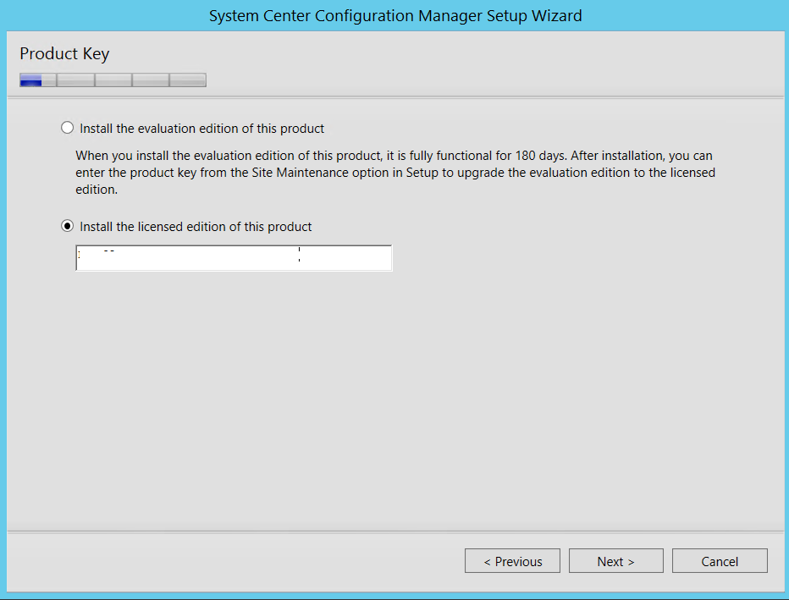Click the fourth wizard progress segment

pos(152,80)
